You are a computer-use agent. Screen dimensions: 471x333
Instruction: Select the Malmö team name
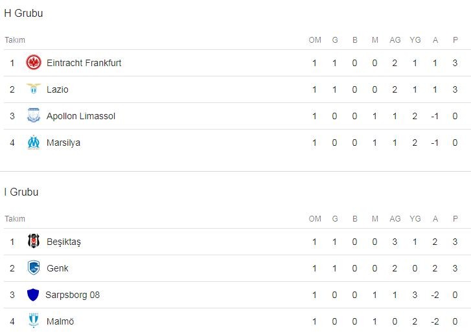(x=60, y=321)
